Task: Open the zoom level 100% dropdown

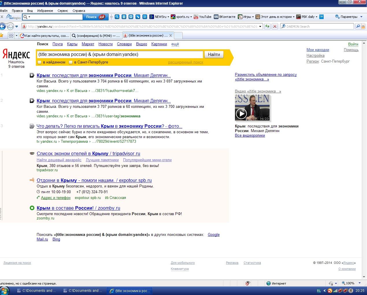Action: click(360, 283)
